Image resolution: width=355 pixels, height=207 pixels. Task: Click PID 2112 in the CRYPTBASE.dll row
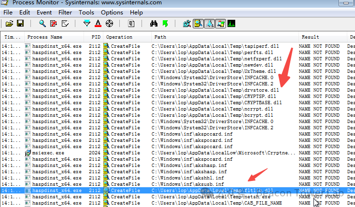coord(94,103)
